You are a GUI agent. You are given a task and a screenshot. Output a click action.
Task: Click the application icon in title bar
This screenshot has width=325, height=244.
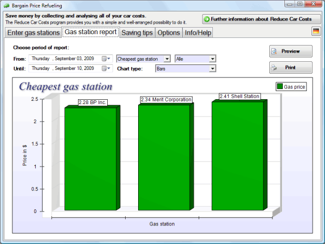5,5
